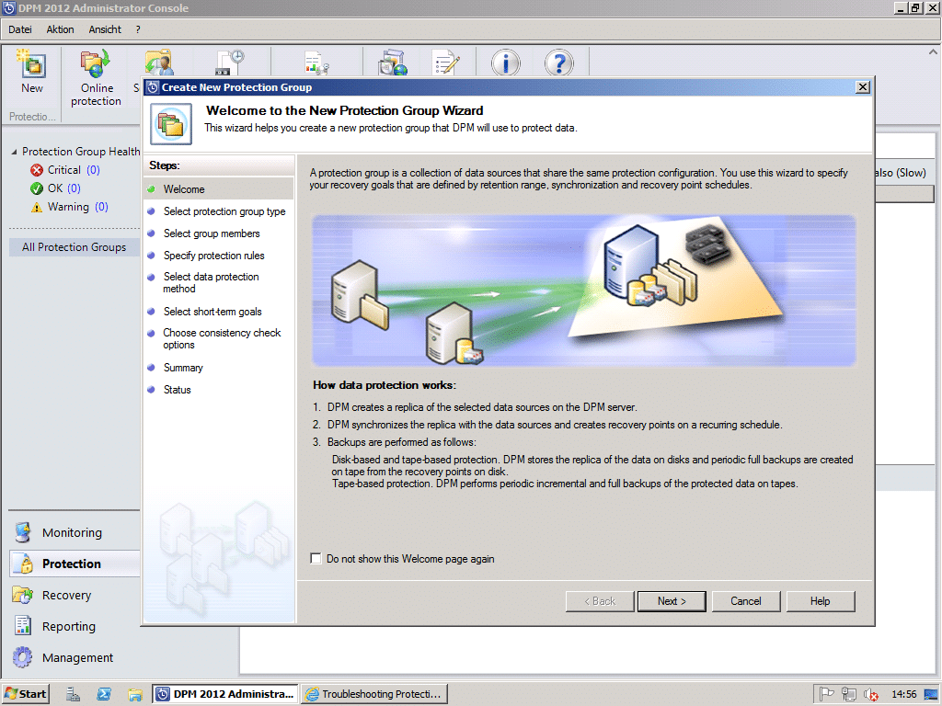Collapse the ribbon with the top-right chevron
942x706 pixels.
933,52
